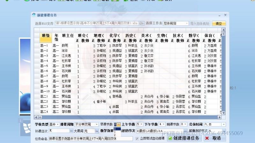Screen dimensions: 255x143
Task: Open the 大课间 ellipsis picker
Action: click(97, 131)
